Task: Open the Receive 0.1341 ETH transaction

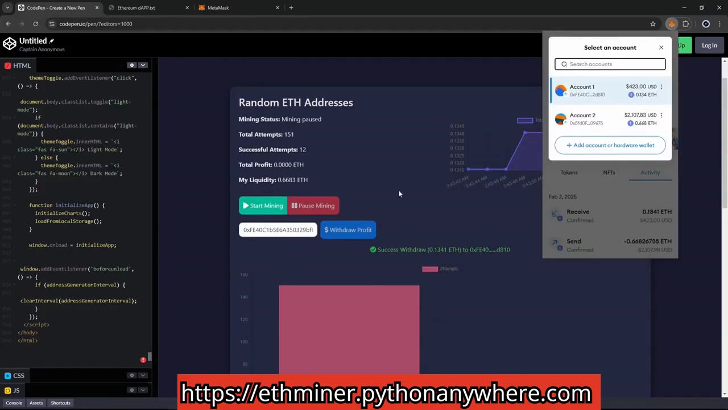Action: (x=610, y=216)
